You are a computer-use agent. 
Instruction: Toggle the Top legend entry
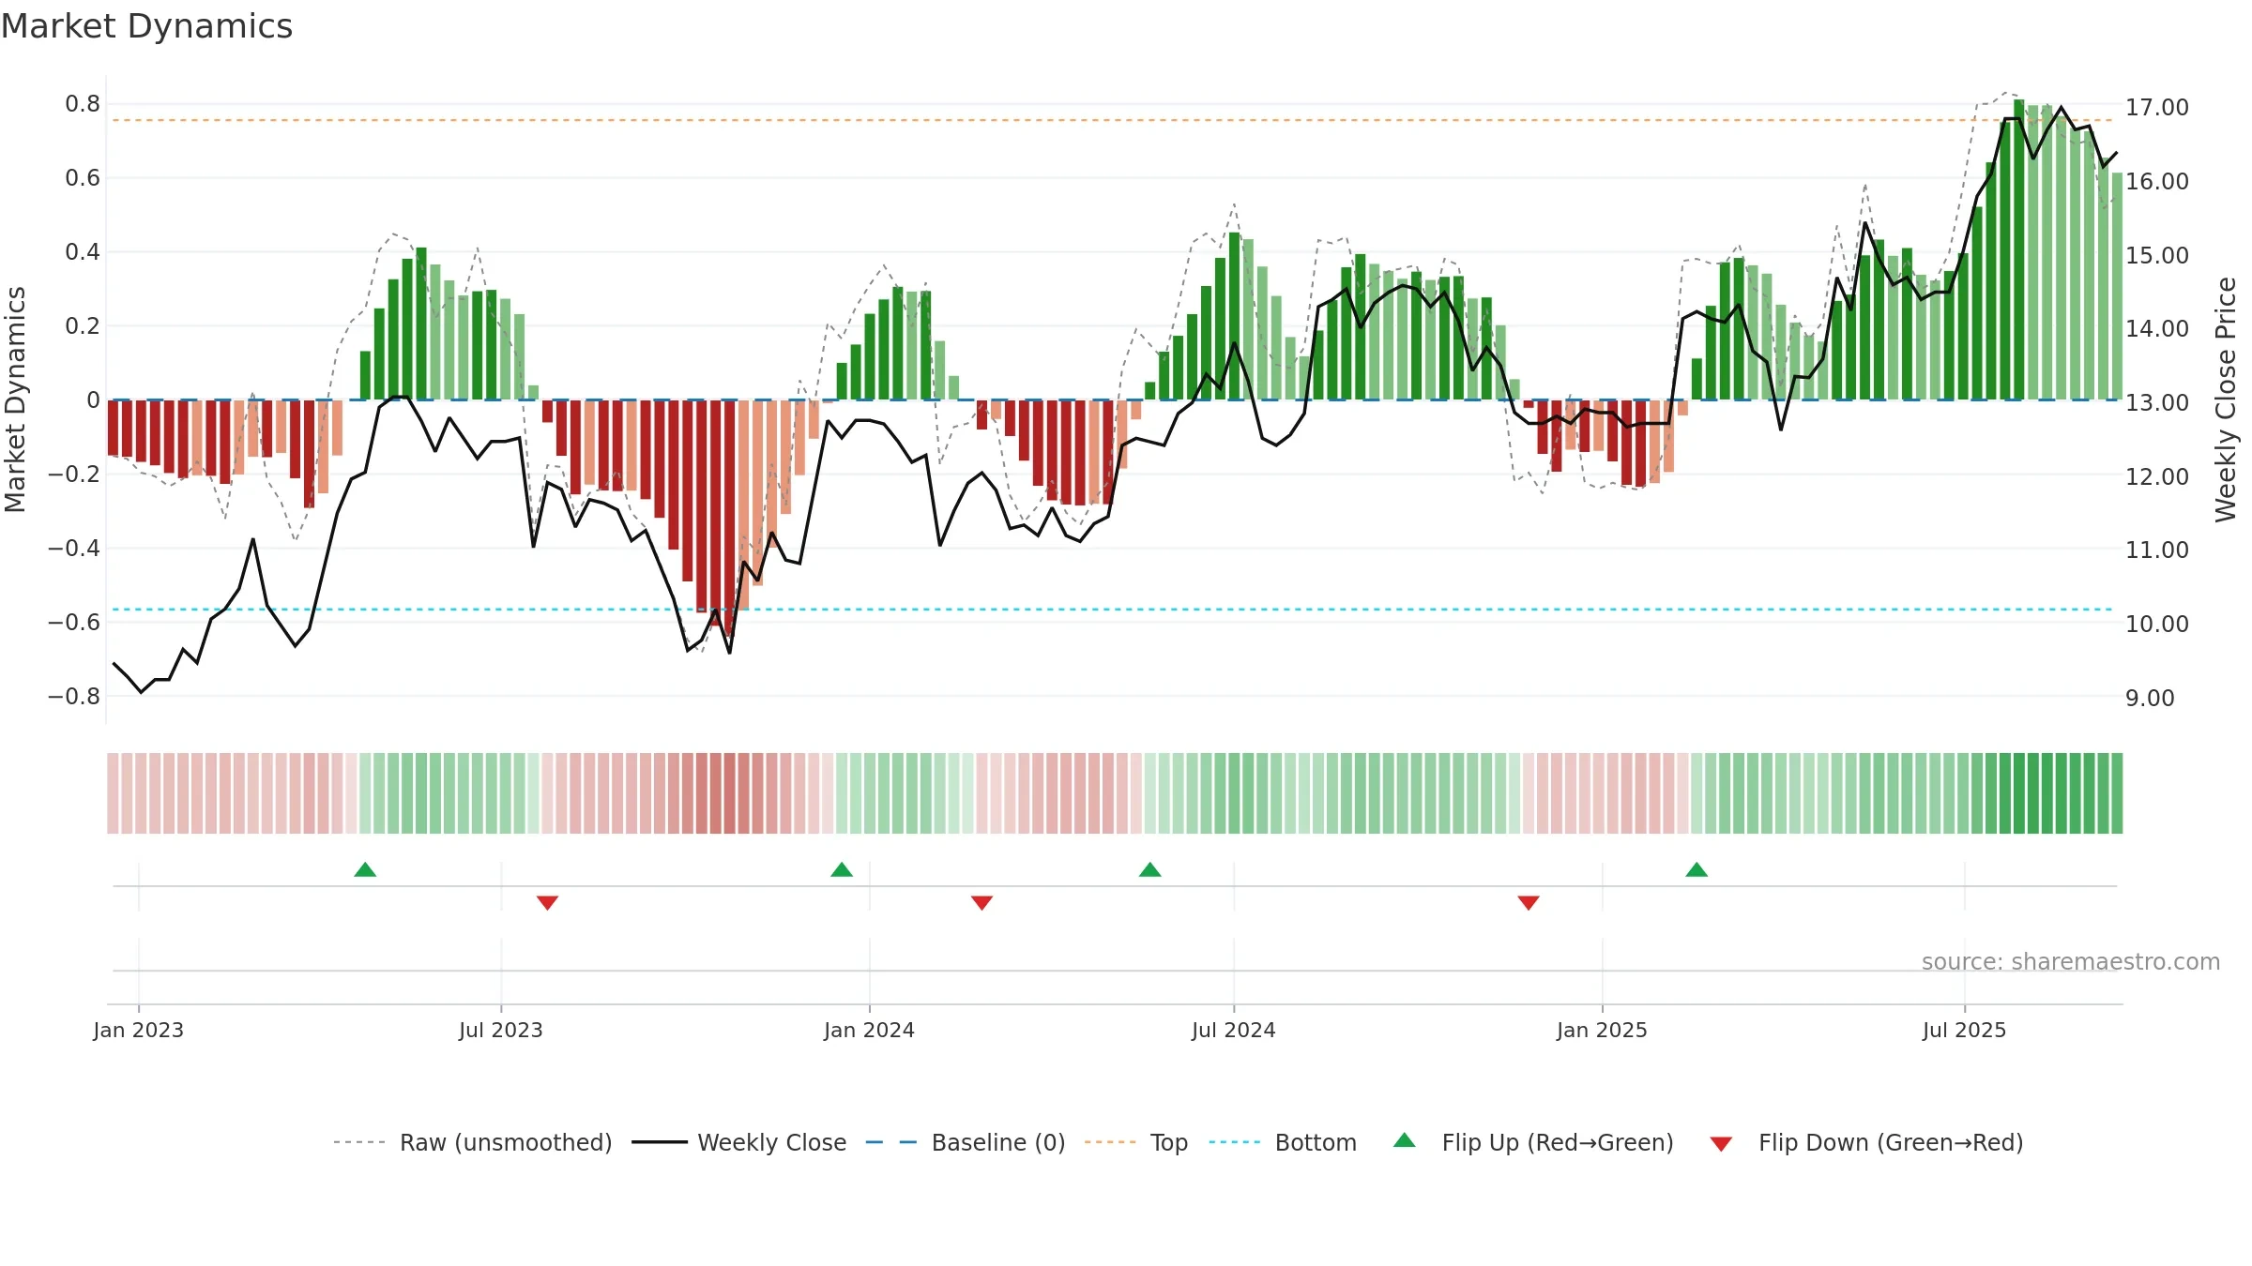click(x=1135, y=1142)
